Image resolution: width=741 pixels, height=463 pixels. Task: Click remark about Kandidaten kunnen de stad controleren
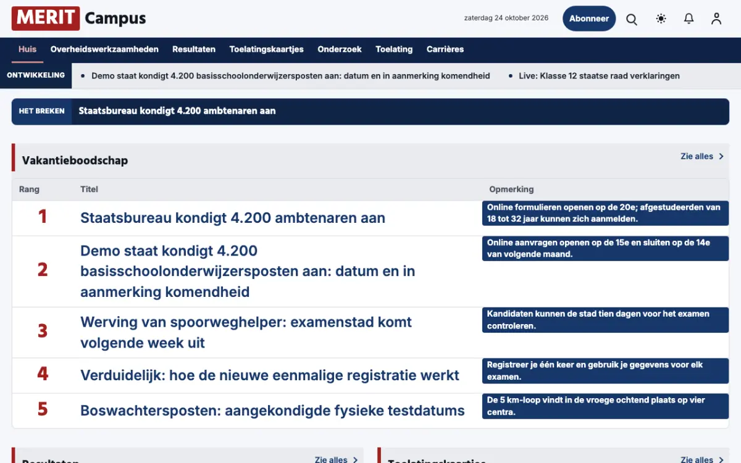605,320
